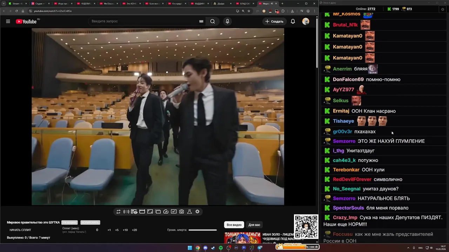Go back in Chrome navigation

pyautogui.click(x=4, y=11)
